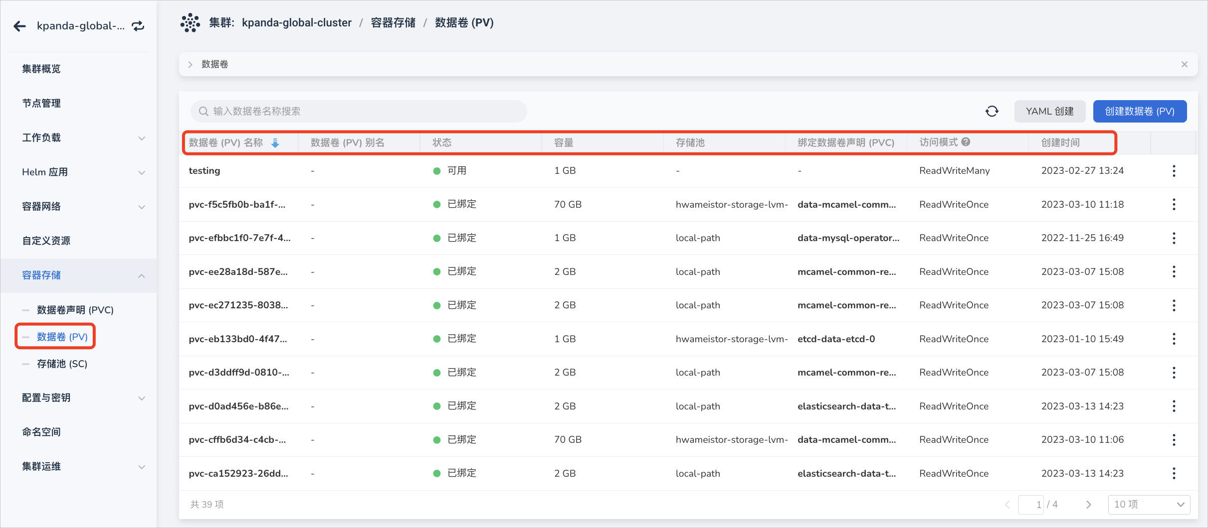Click the back arrow icon in sidebar
The height and width of the screenshot is (528, 1208).
[x=19, y=26]
